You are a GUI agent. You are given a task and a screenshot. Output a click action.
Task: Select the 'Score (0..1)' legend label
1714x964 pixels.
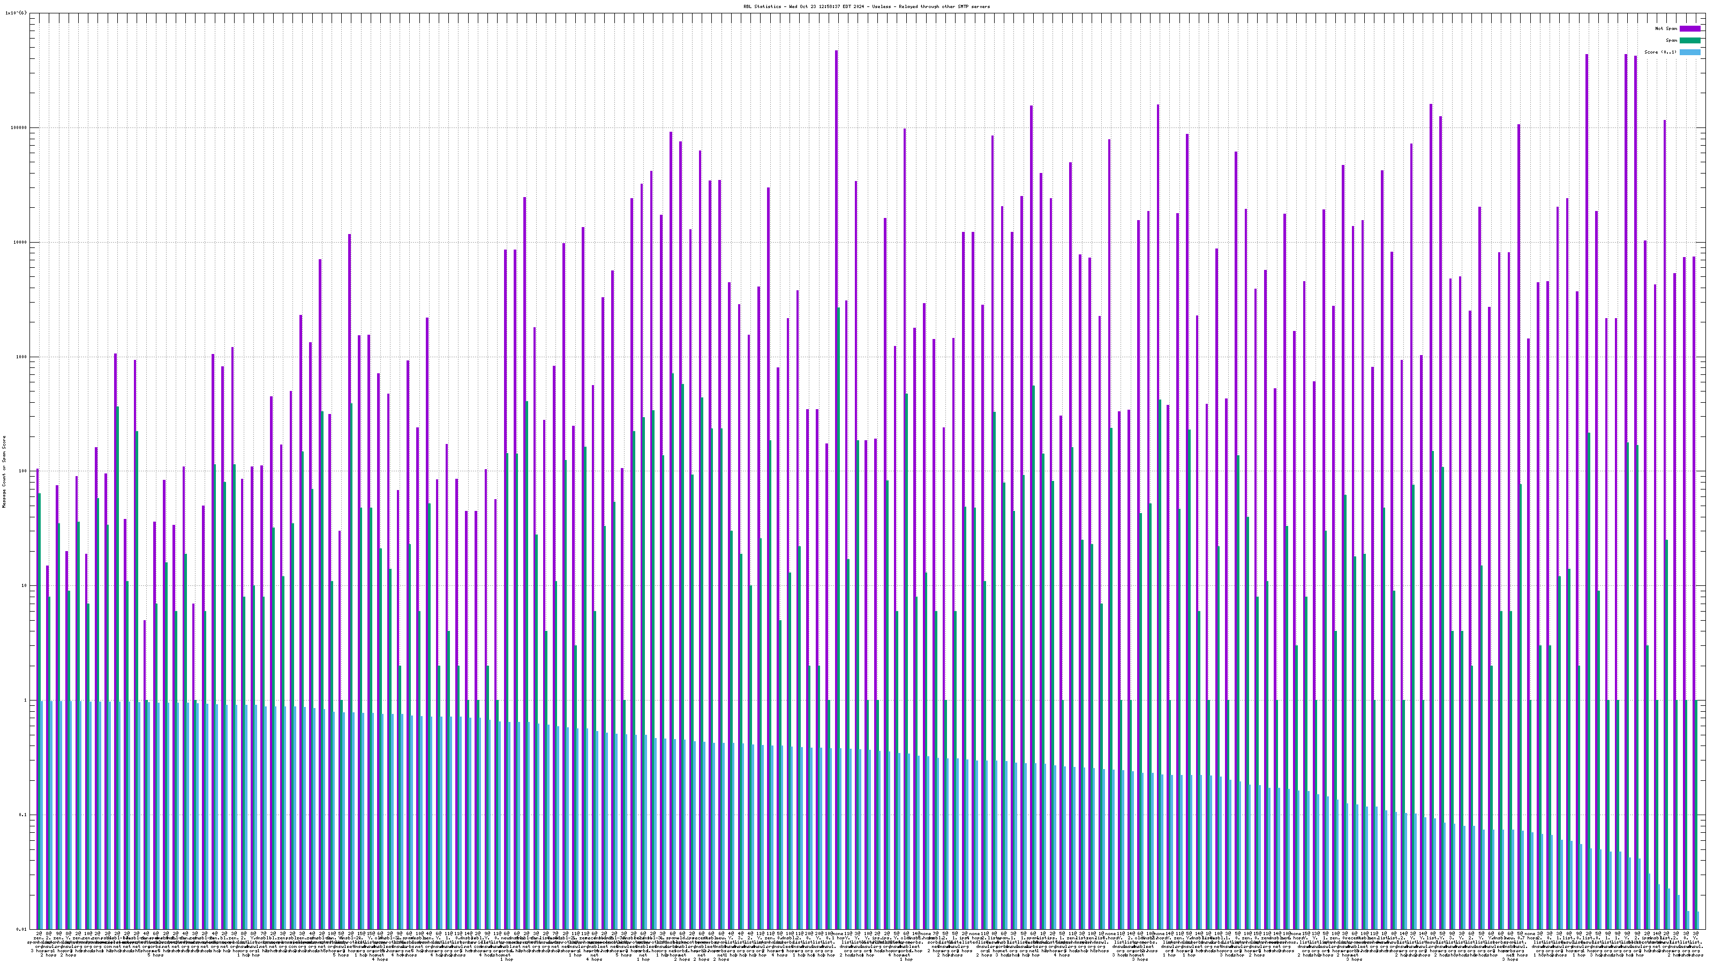(x=1660, y=52)
